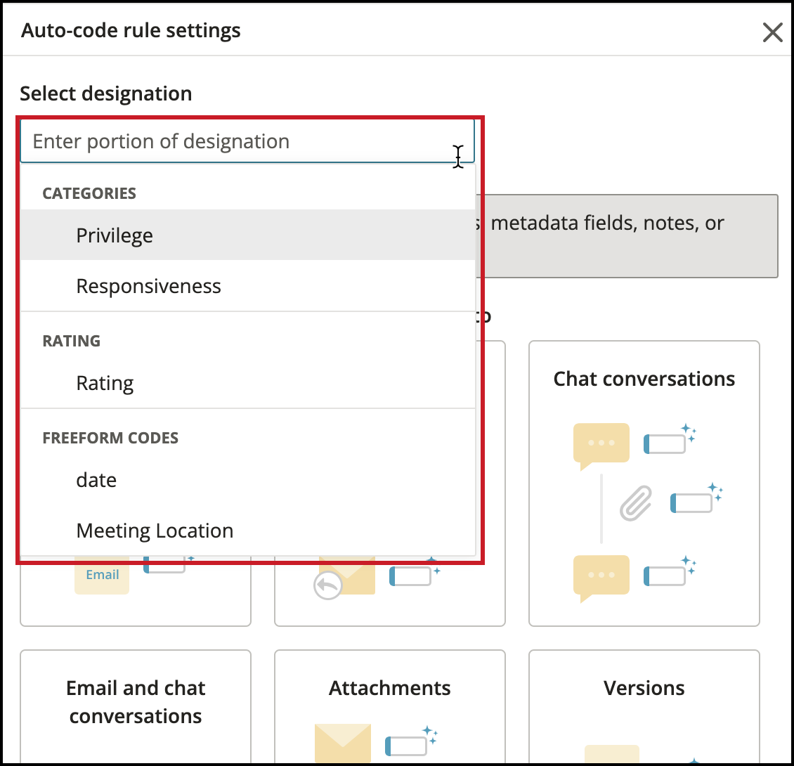
Task: Click sparkle tag beside the reply envelope
Action: 415,573
